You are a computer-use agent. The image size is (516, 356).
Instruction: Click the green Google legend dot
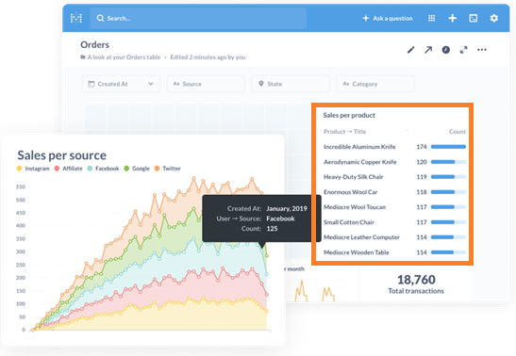point(126,169)
